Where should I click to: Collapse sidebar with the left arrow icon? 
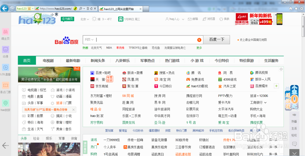click(5, 145)
